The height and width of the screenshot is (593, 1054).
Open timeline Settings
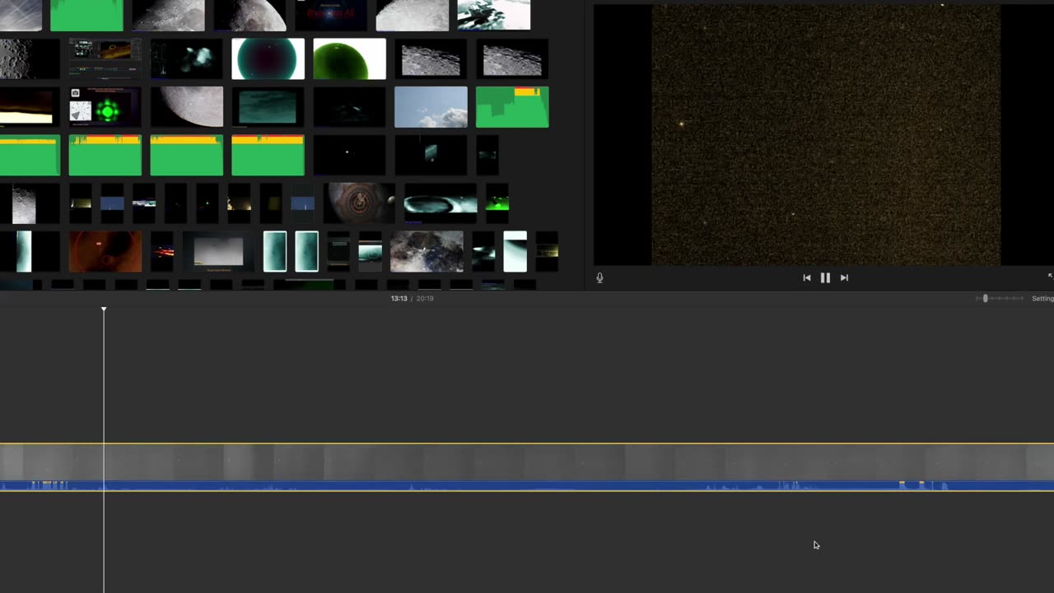pos(1042,298)
